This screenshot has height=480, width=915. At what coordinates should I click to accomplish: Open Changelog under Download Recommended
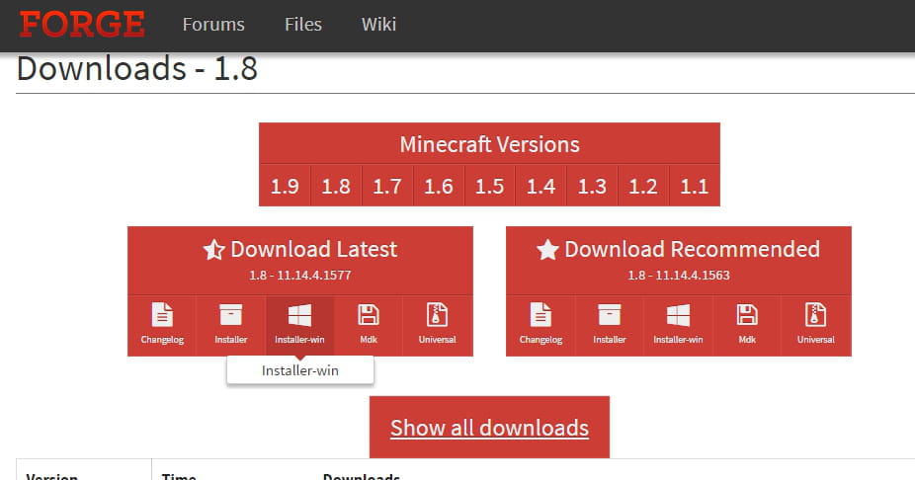(x=541, y=326)
